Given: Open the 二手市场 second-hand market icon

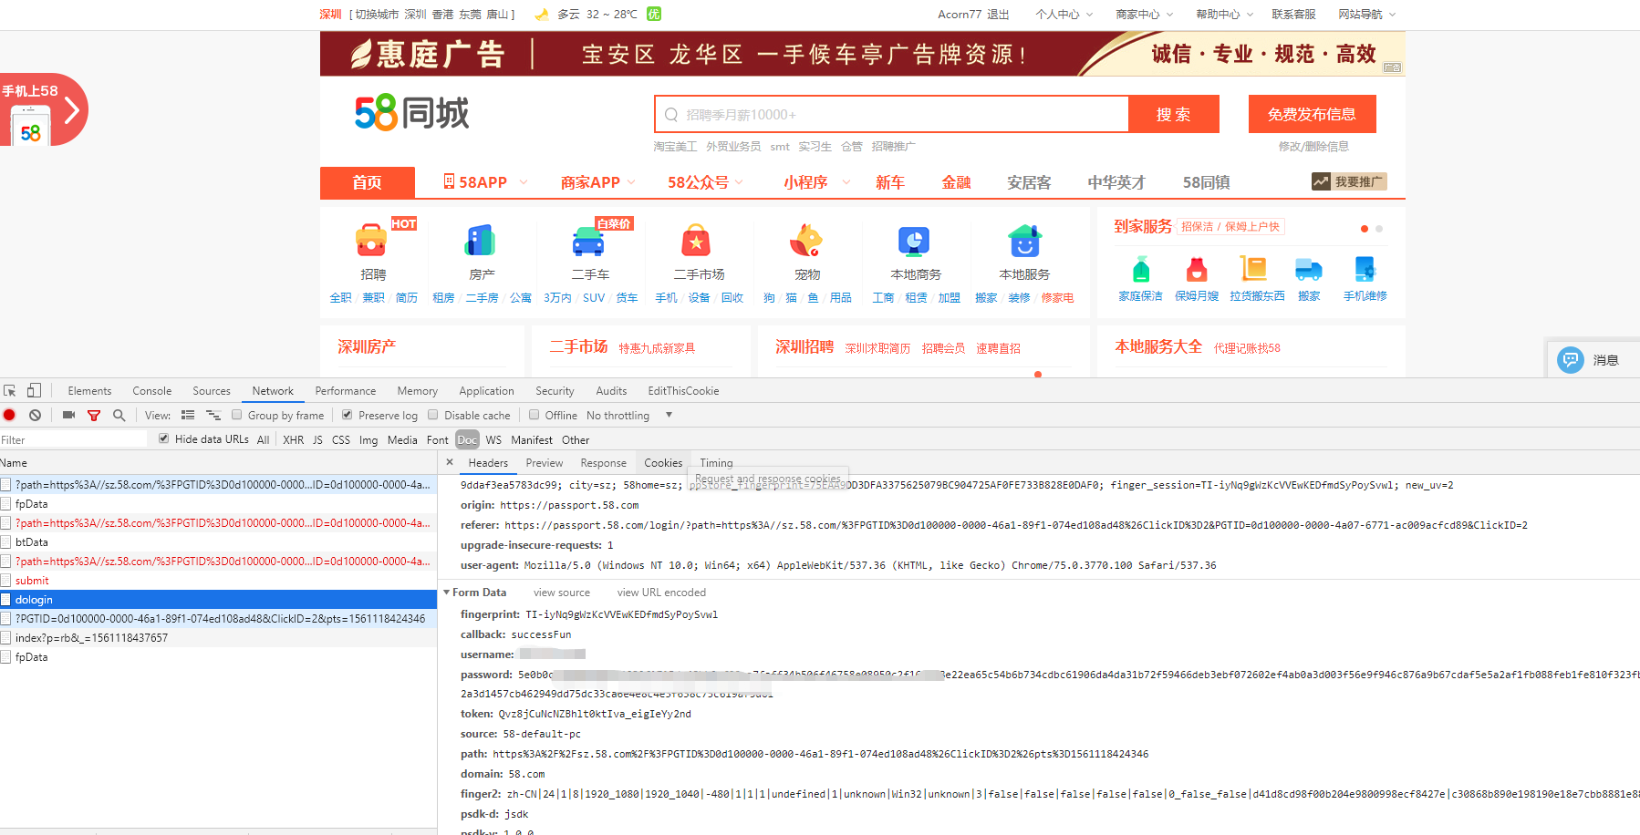Looking at the screenshot, I should pyautogui.click(x=697, y=242).
